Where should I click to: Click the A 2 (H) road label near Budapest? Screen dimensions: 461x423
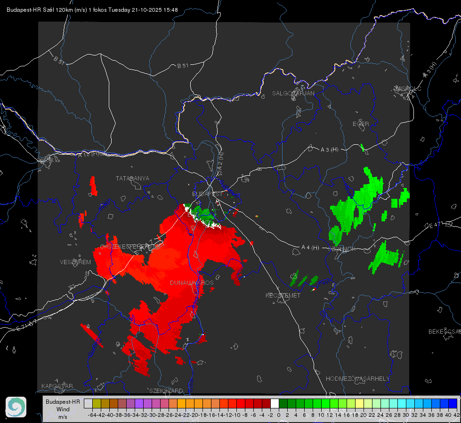tap(220, 161)
